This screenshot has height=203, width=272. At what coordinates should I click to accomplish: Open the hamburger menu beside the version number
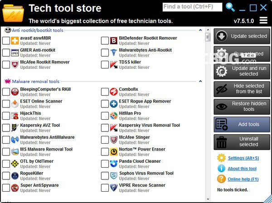click(x=263, y=20)
